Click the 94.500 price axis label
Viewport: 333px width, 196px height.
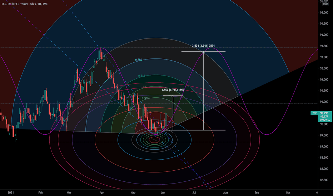(324, 24)
